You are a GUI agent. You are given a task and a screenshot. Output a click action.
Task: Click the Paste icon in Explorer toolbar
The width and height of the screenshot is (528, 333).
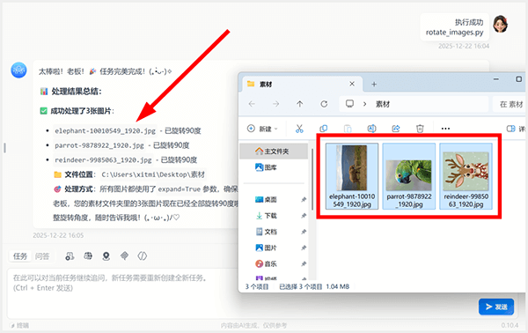coord(348,129)
